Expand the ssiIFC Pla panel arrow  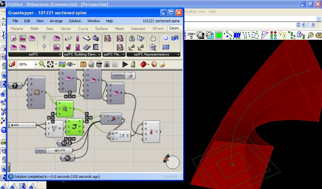(x=123, y=55)
